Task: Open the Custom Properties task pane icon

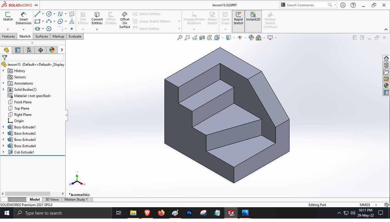Action: (x=386, y=92)
